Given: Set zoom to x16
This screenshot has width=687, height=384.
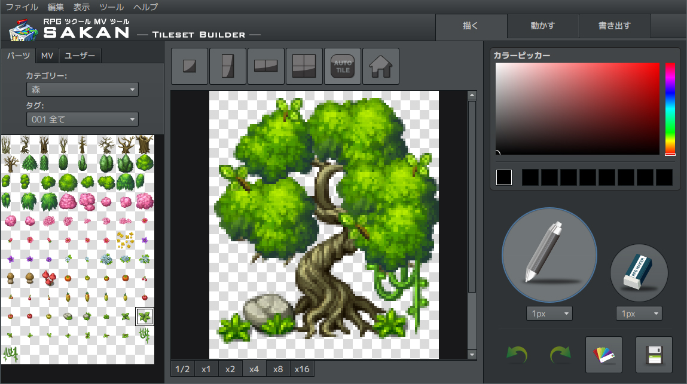Looking at the screenshot, I should tap(303, 369).
